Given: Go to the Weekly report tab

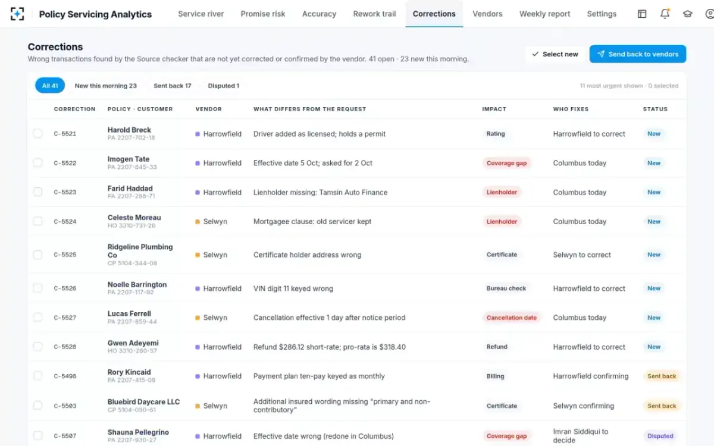Looking at the screenshot, I should [544, 14].
